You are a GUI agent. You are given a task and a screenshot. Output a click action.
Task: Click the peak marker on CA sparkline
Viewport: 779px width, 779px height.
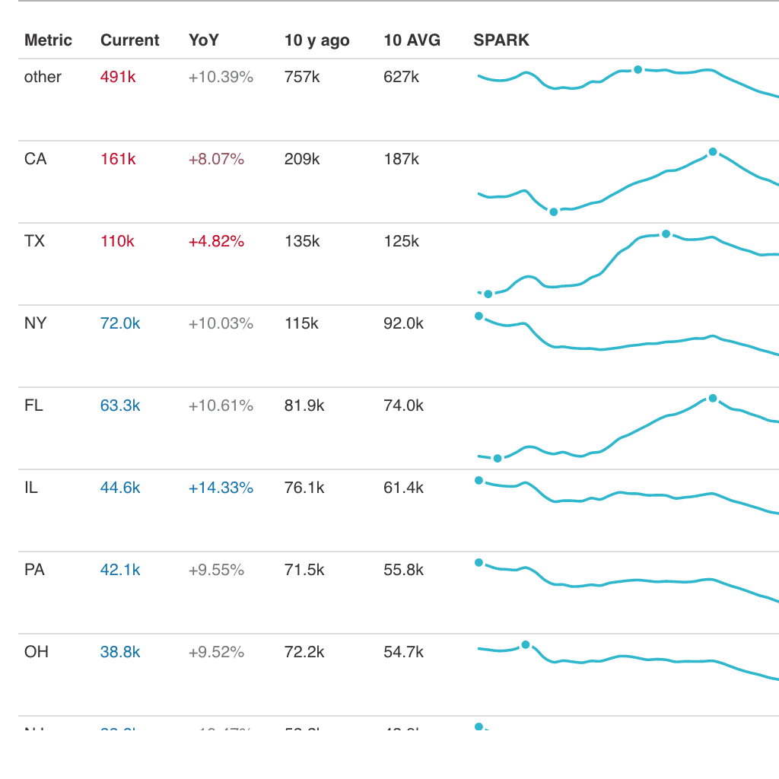click(x=712, y=151)
